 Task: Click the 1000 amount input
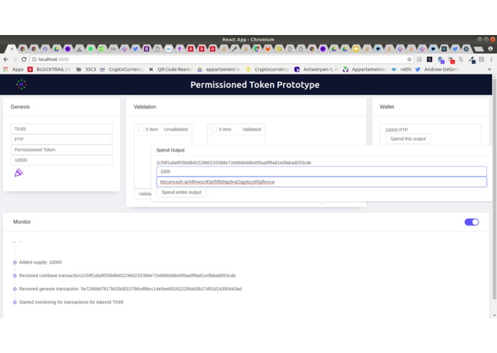[322, 171]
